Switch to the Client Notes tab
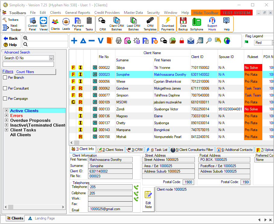274x224 pixels. tap(111, 150)
